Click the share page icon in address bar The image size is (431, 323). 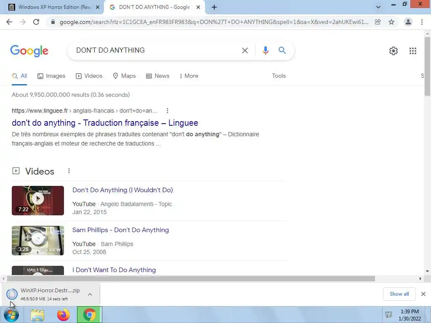(378, 22)
